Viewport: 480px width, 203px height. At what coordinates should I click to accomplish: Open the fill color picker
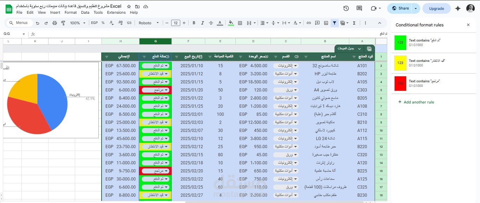(x=231, y=23)
